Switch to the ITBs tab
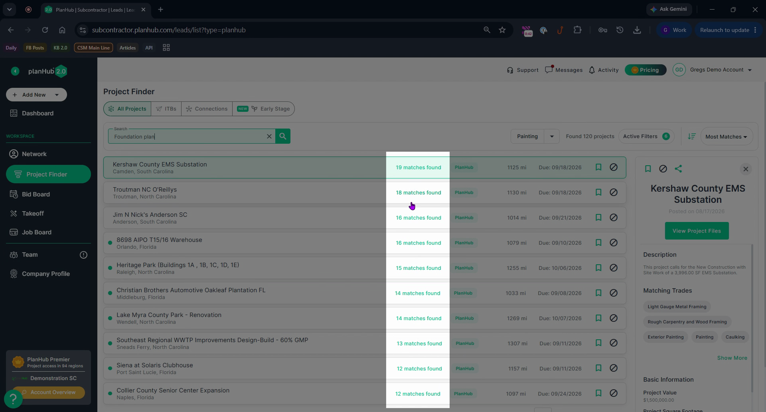The image size is (766, 412). (166, 109)
